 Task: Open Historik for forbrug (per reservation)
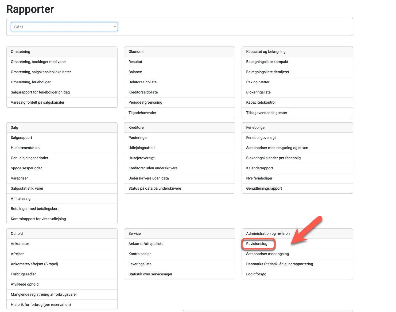[x=41, y=305]
